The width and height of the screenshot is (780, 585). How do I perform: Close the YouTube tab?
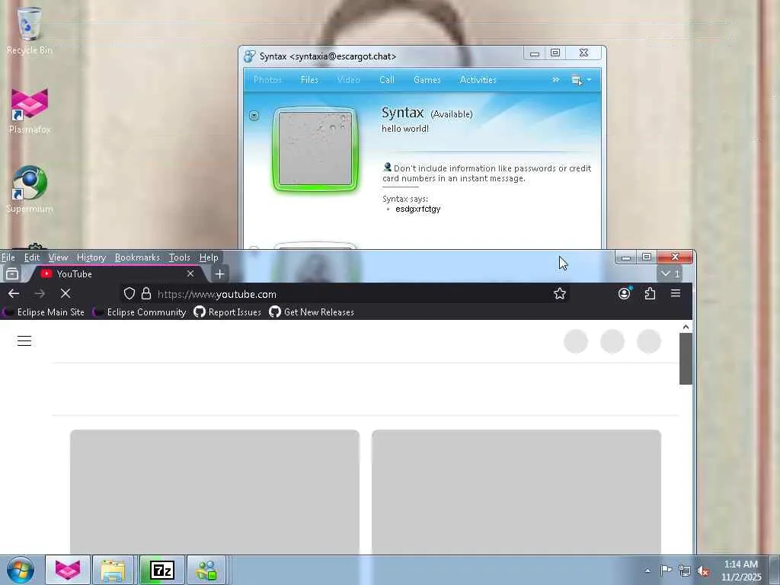click(x=190, y=273)
